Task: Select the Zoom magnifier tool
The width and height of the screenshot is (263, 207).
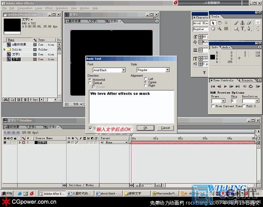Action: [x=219, y=28]
